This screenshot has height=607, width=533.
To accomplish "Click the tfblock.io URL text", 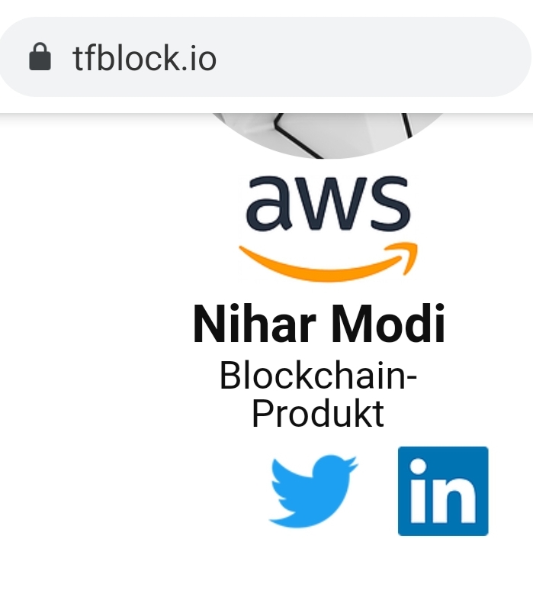I will point(145,58).
